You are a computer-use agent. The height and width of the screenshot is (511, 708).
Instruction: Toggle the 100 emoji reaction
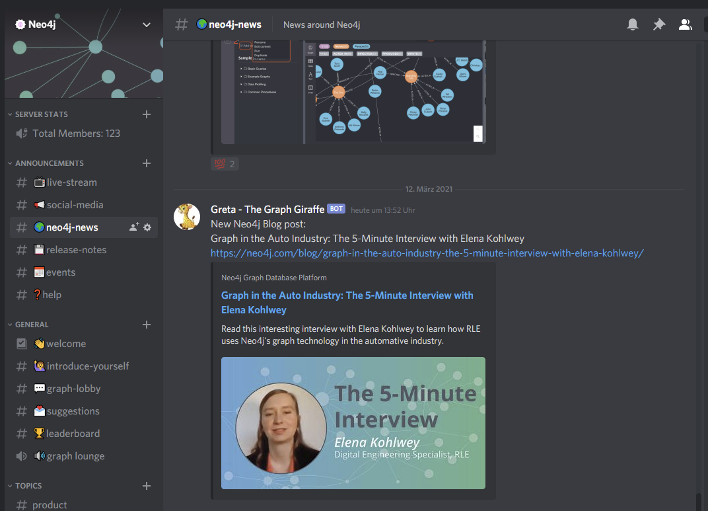(225, 164)
